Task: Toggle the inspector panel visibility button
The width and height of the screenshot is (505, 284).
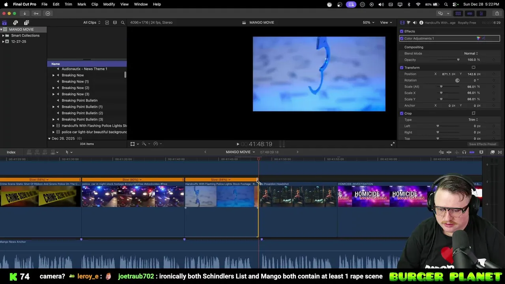Action: [481, 13]
